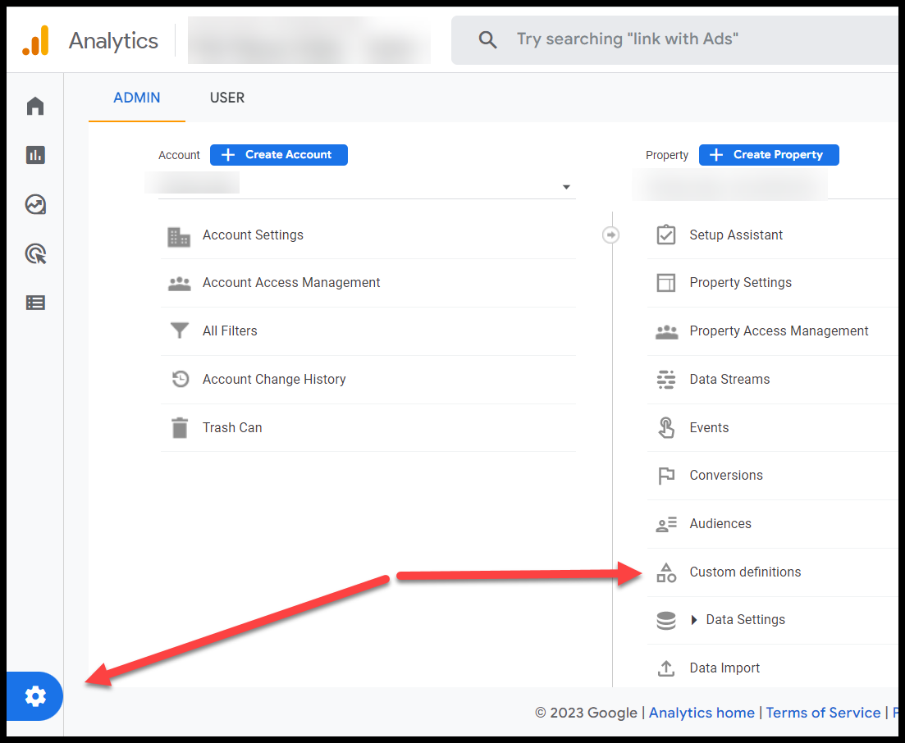The height and width of the screenshot is (743, 905).
Task: Open the Configure table icon in sidebar
Action: point(35,303)
